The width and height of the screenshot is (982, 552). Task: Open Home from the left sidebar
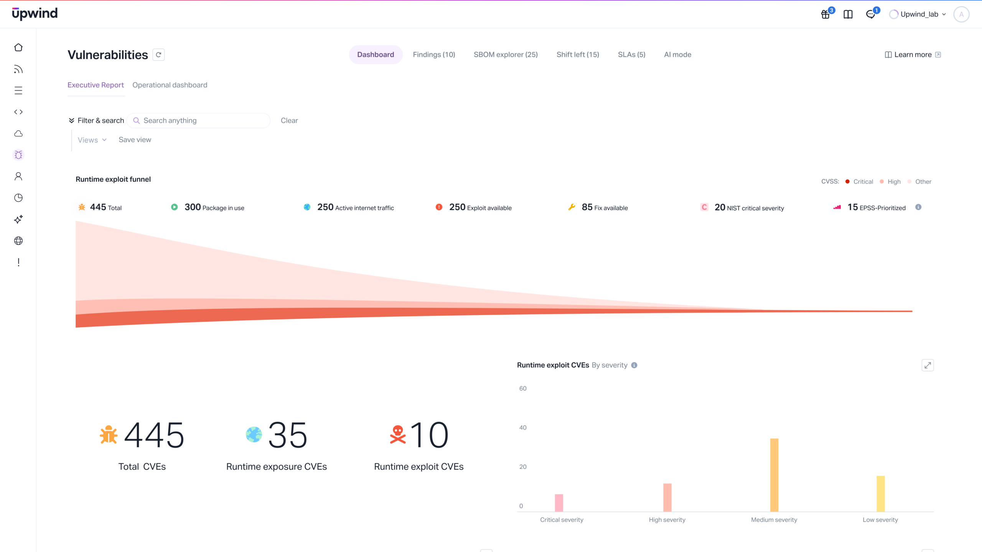tap(18, 47)
